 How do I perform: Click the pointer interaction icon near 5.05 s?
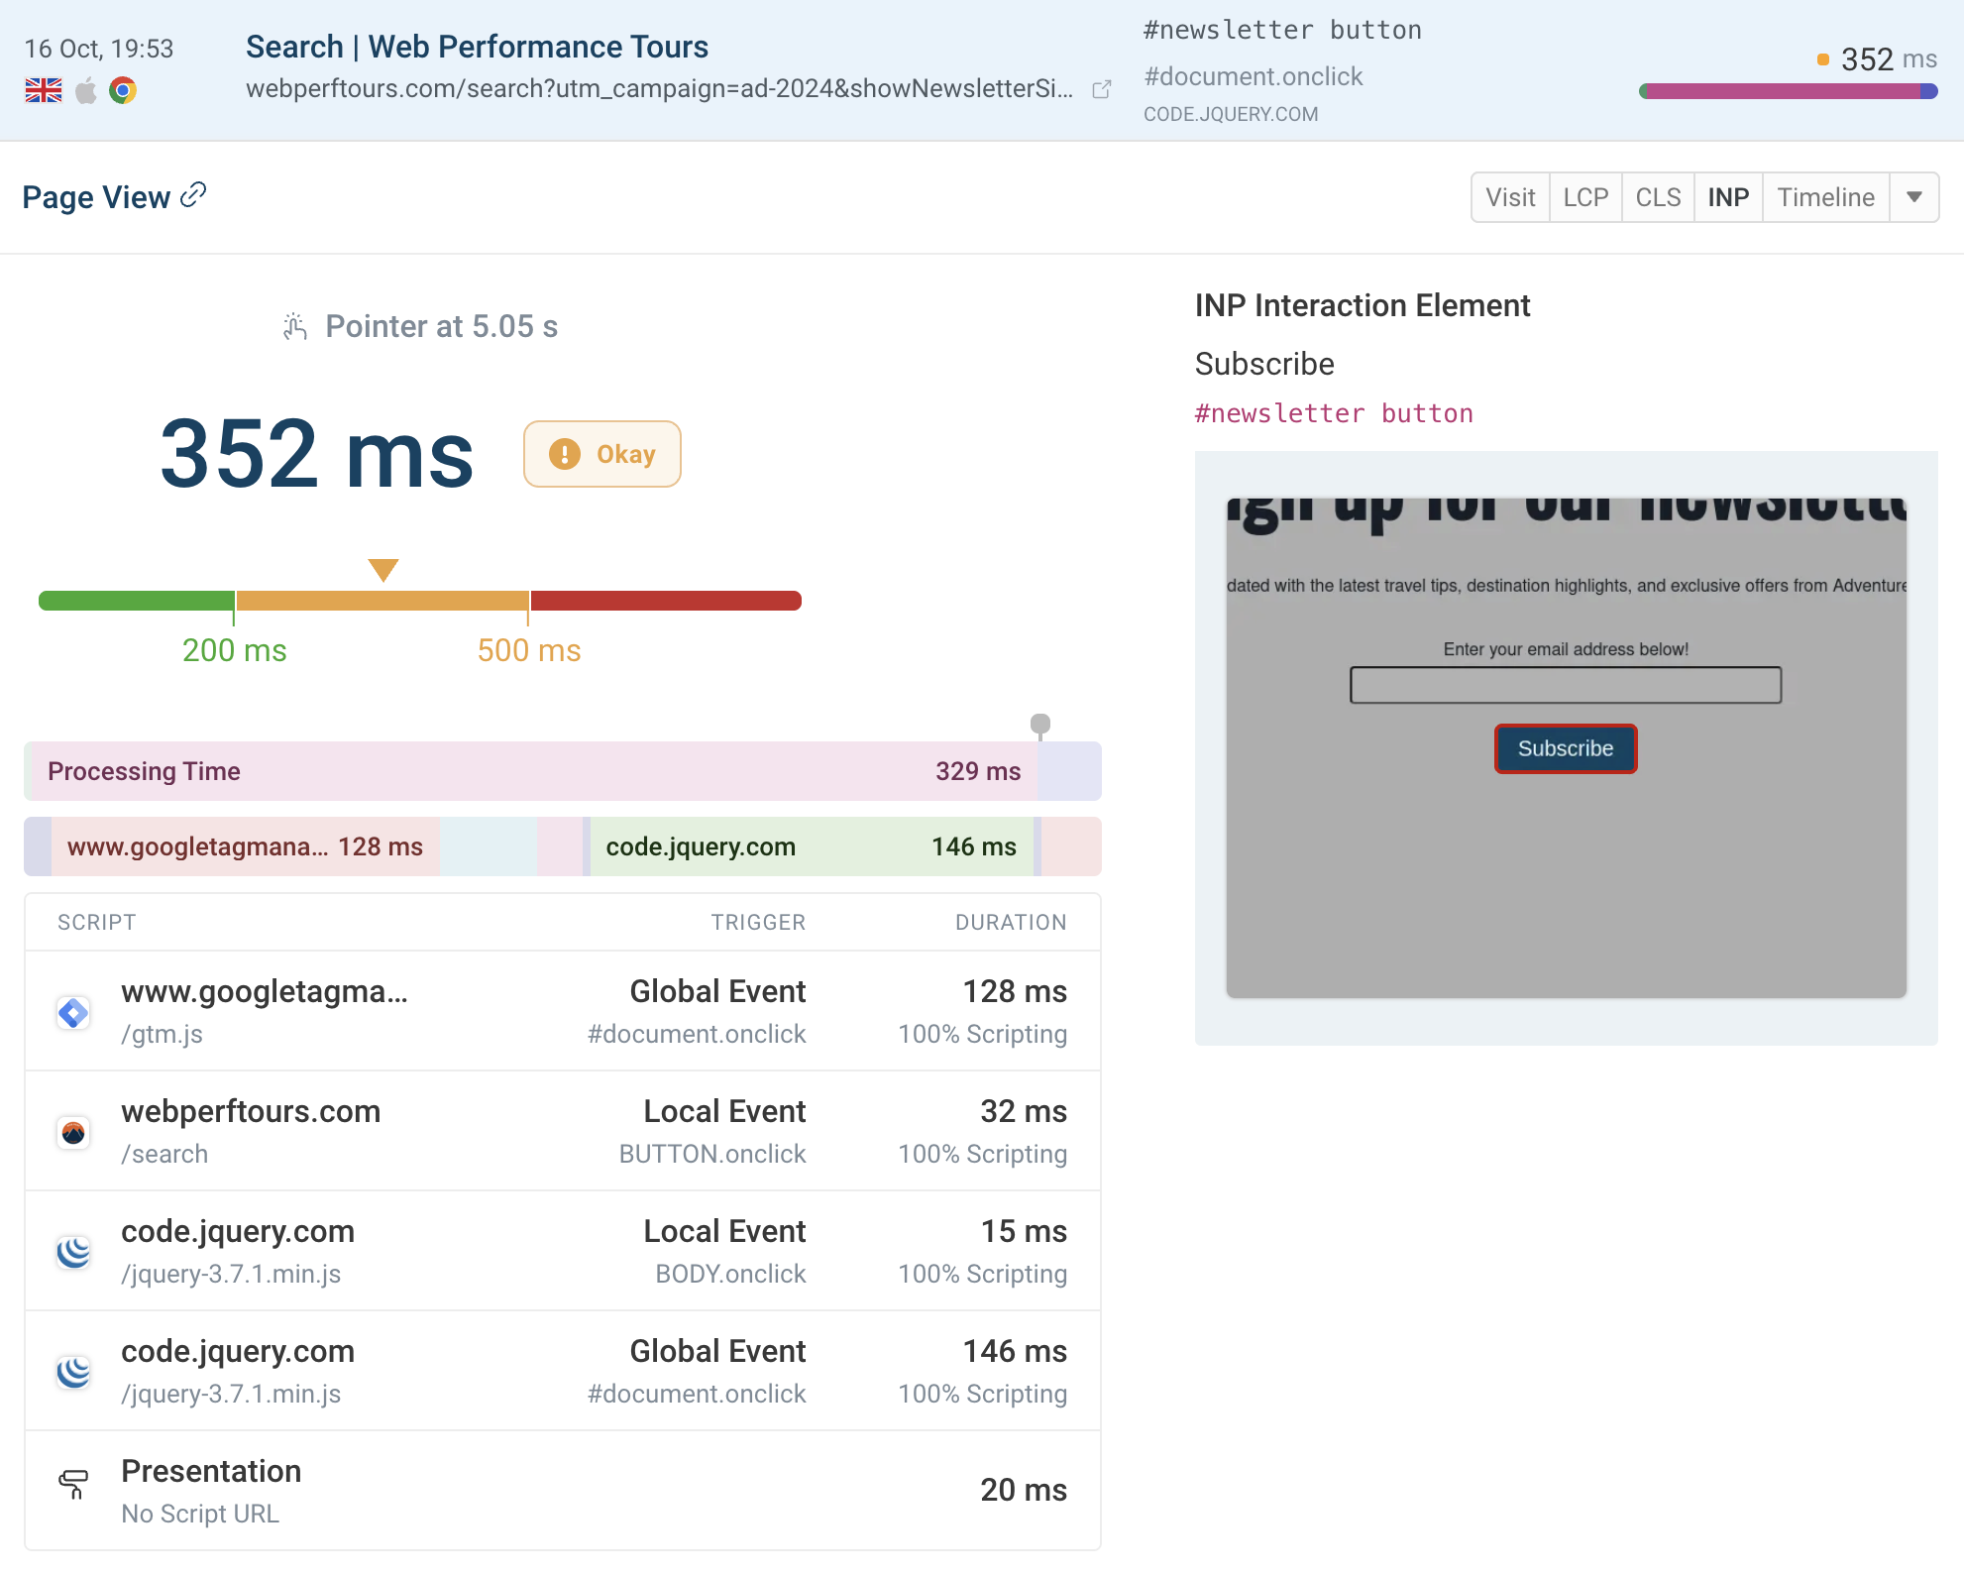293,326
